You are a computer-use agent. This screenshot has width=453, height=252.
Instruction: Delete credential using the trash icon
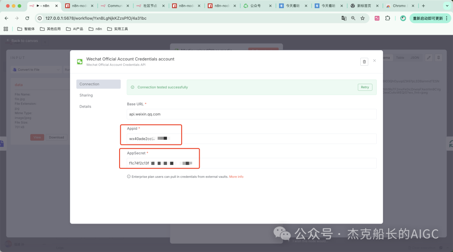point(364,62)
